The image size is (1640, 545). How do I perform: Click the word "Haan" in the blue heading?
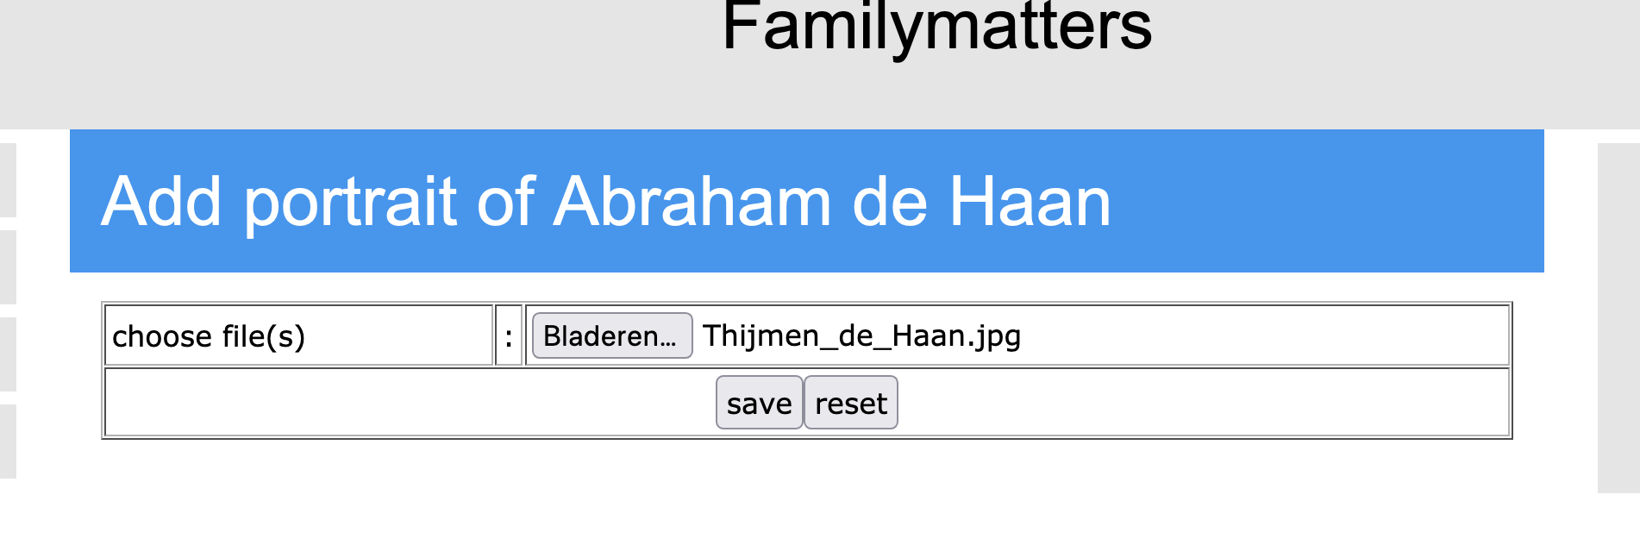pos(1030,202)
